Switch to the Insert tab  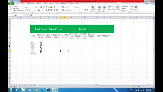[x=23, y=4]
